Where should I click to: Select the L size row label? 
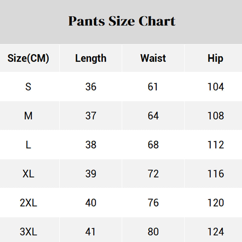(x=28, y=145)
